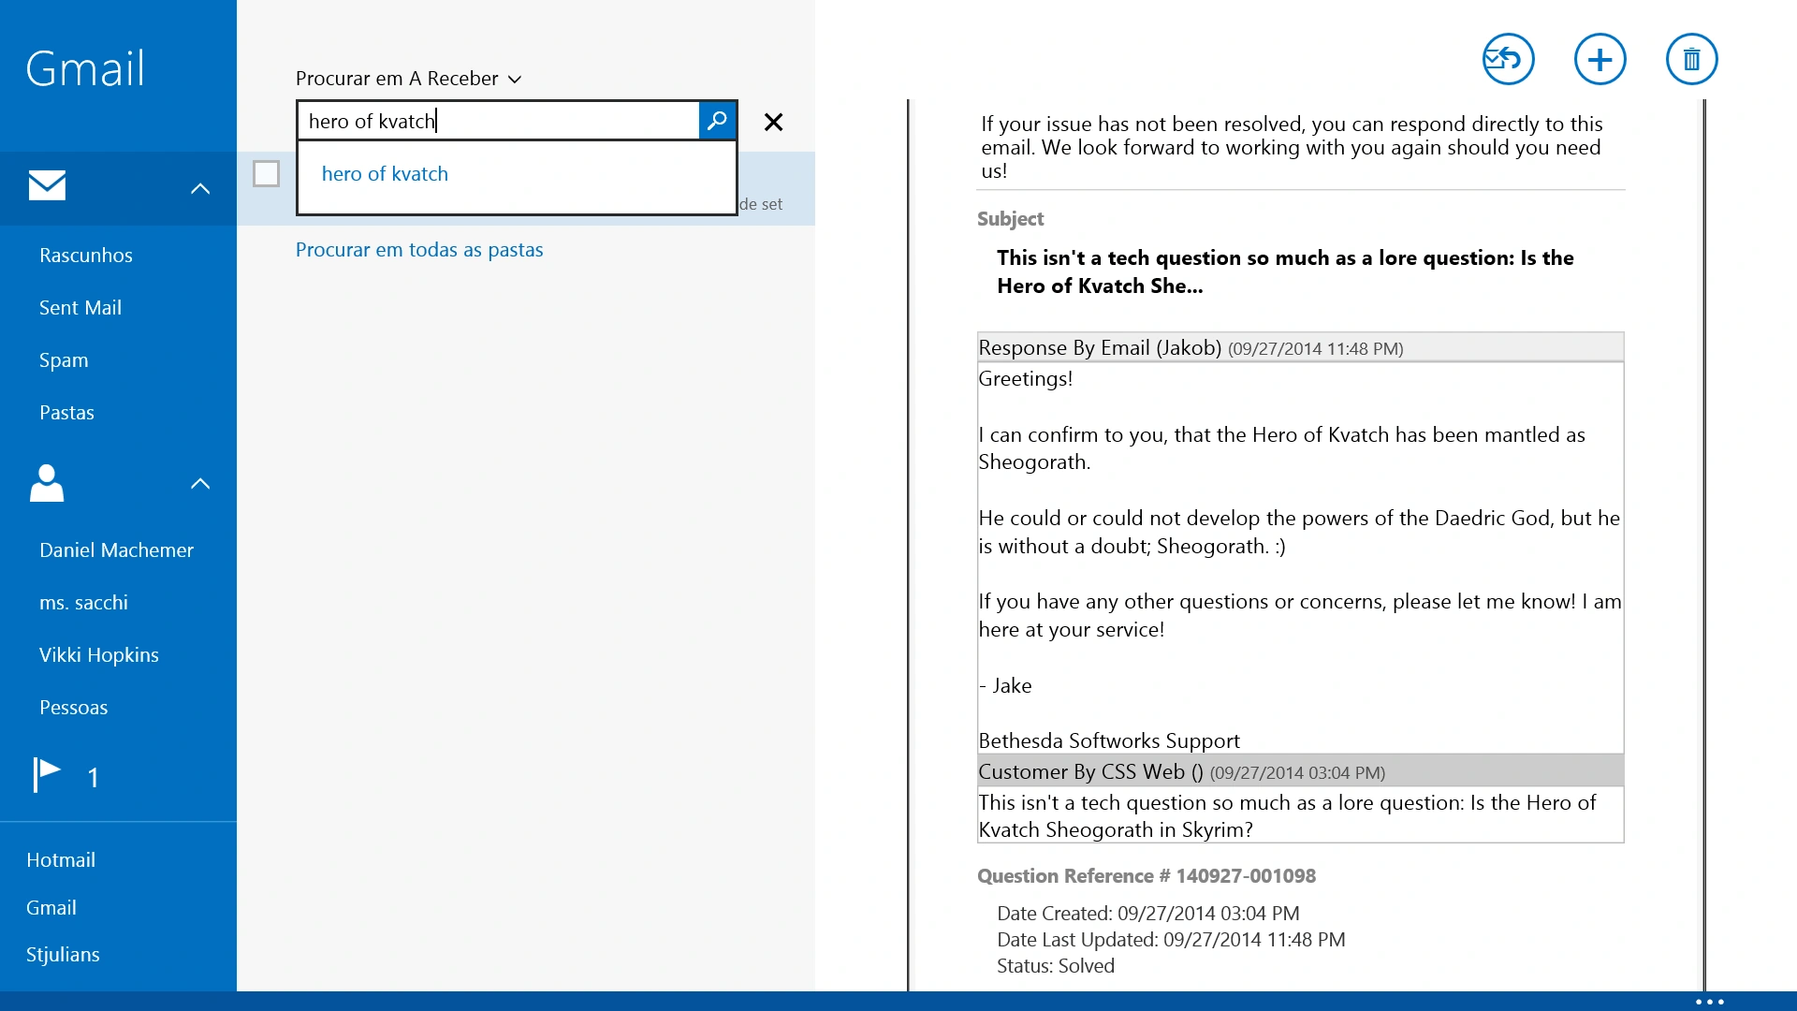Open the mail envelope icon
The image size is (1797, 1011).
click(47, 185)
